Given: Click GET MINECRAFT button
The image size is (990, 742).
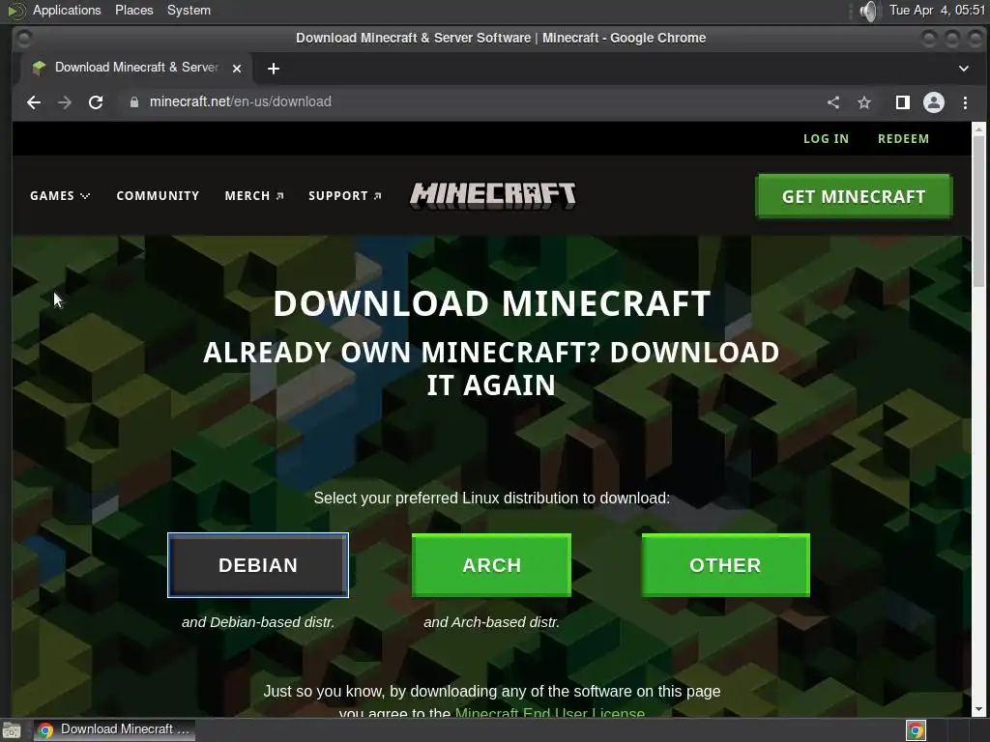Looking at the screenshot, I should coord(854,196).
